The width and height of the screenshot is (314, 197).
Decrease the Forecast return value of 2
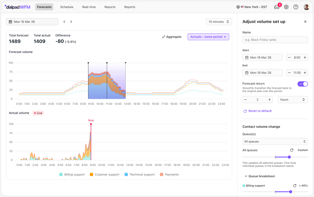tap(245, 100)
